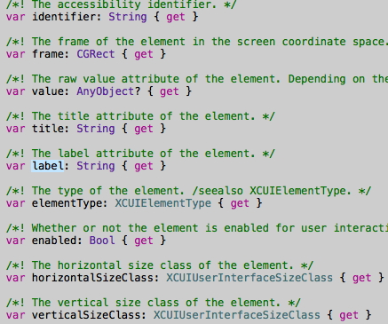This screenshot has width=388, height=324.
Task: Click the 'enabled' property name
Action: click(54, 241)
